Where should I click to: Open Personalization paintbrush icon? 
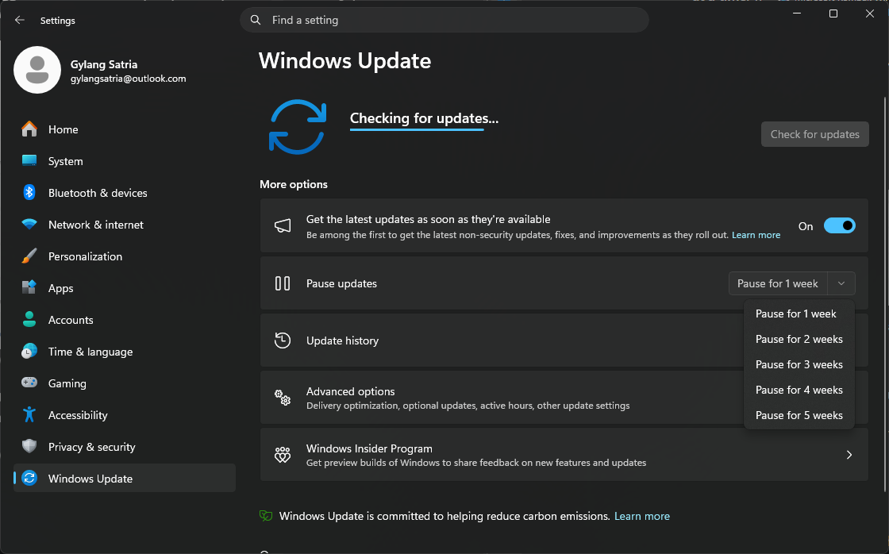29,256
